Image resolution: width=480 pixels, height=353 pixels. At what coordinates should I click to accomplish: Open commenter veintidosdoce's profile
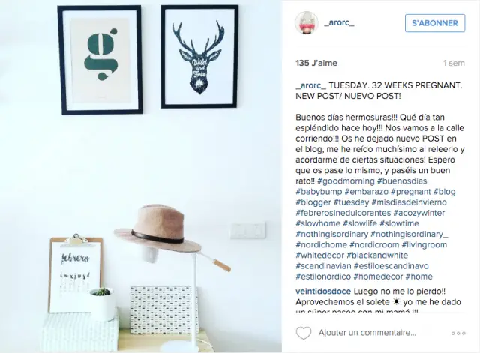point(323,292)
